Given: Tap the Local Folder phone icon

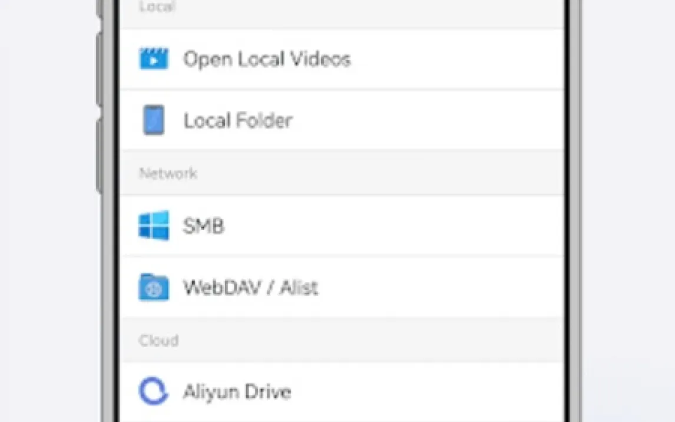Looking at the screenshot, I should tap(154, 120).
